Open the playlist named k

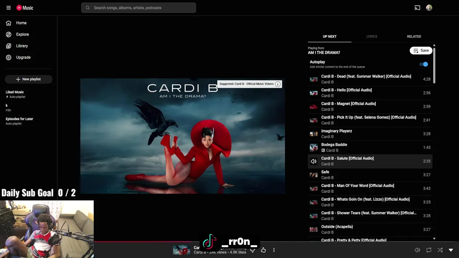click(29, 107)
